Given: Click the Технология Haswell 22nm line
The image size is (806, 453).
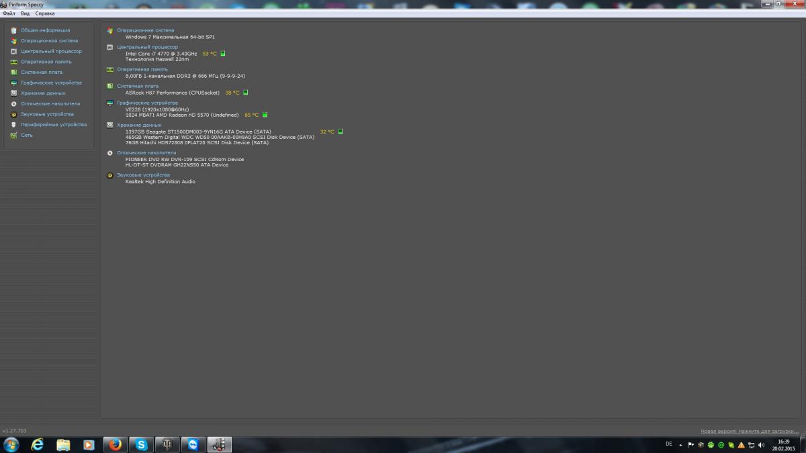Looking at the screenshot, I should (157, 59).
